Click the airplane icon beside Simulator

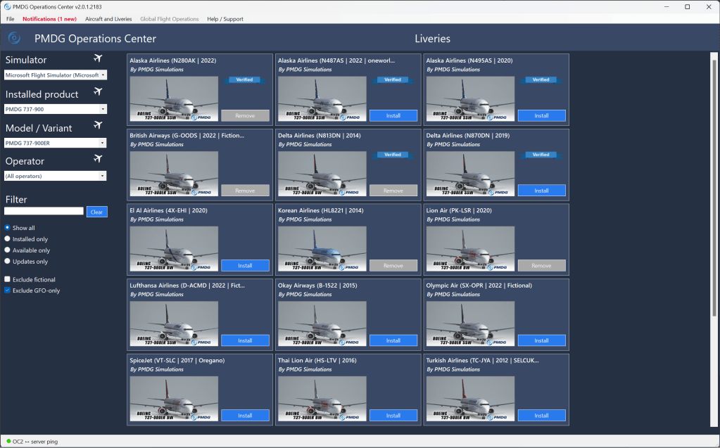[x=98, y=58]
